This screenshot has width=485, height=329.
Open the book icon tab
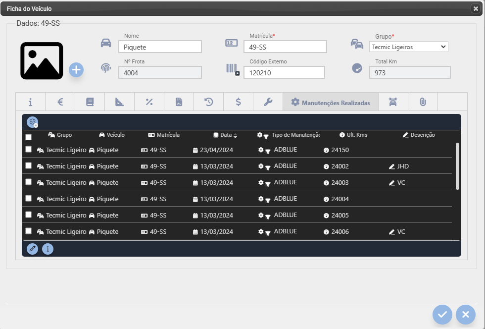point(90,102)
